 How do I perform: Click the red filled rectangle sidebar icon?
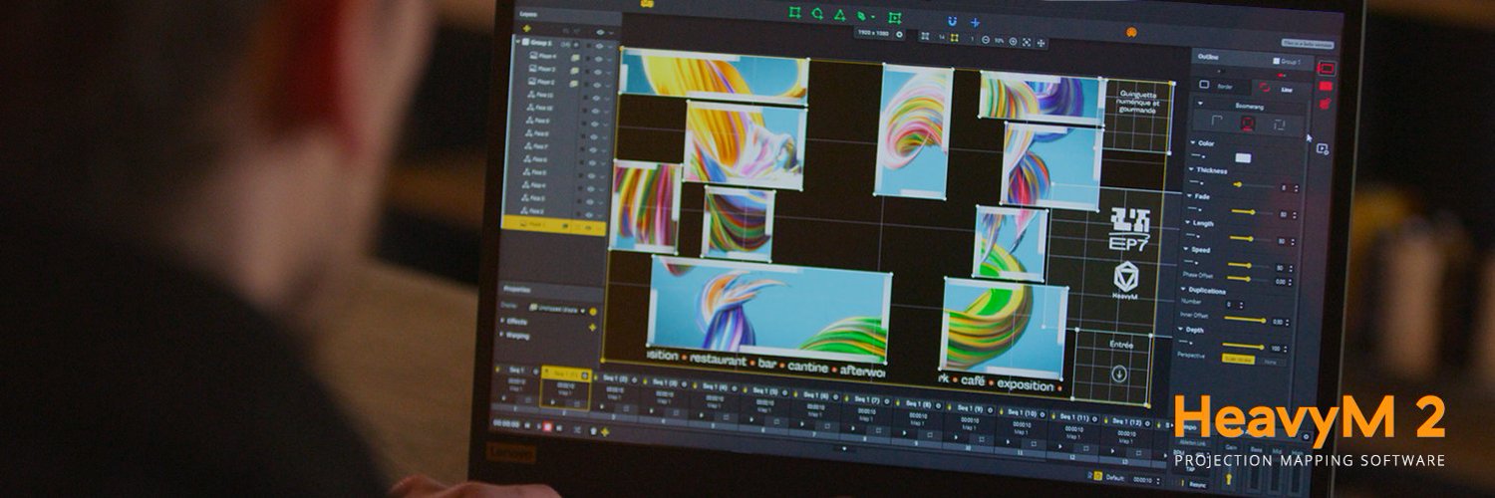(1326, 86)
